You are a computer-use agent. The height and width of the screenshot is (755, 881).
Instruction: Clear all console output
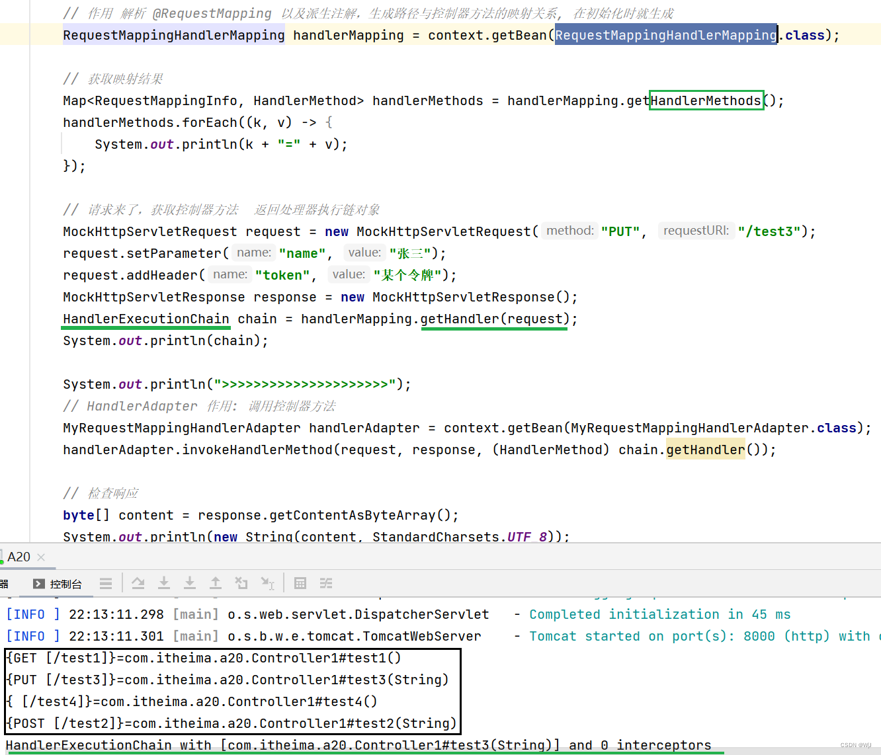coord(241,583)
